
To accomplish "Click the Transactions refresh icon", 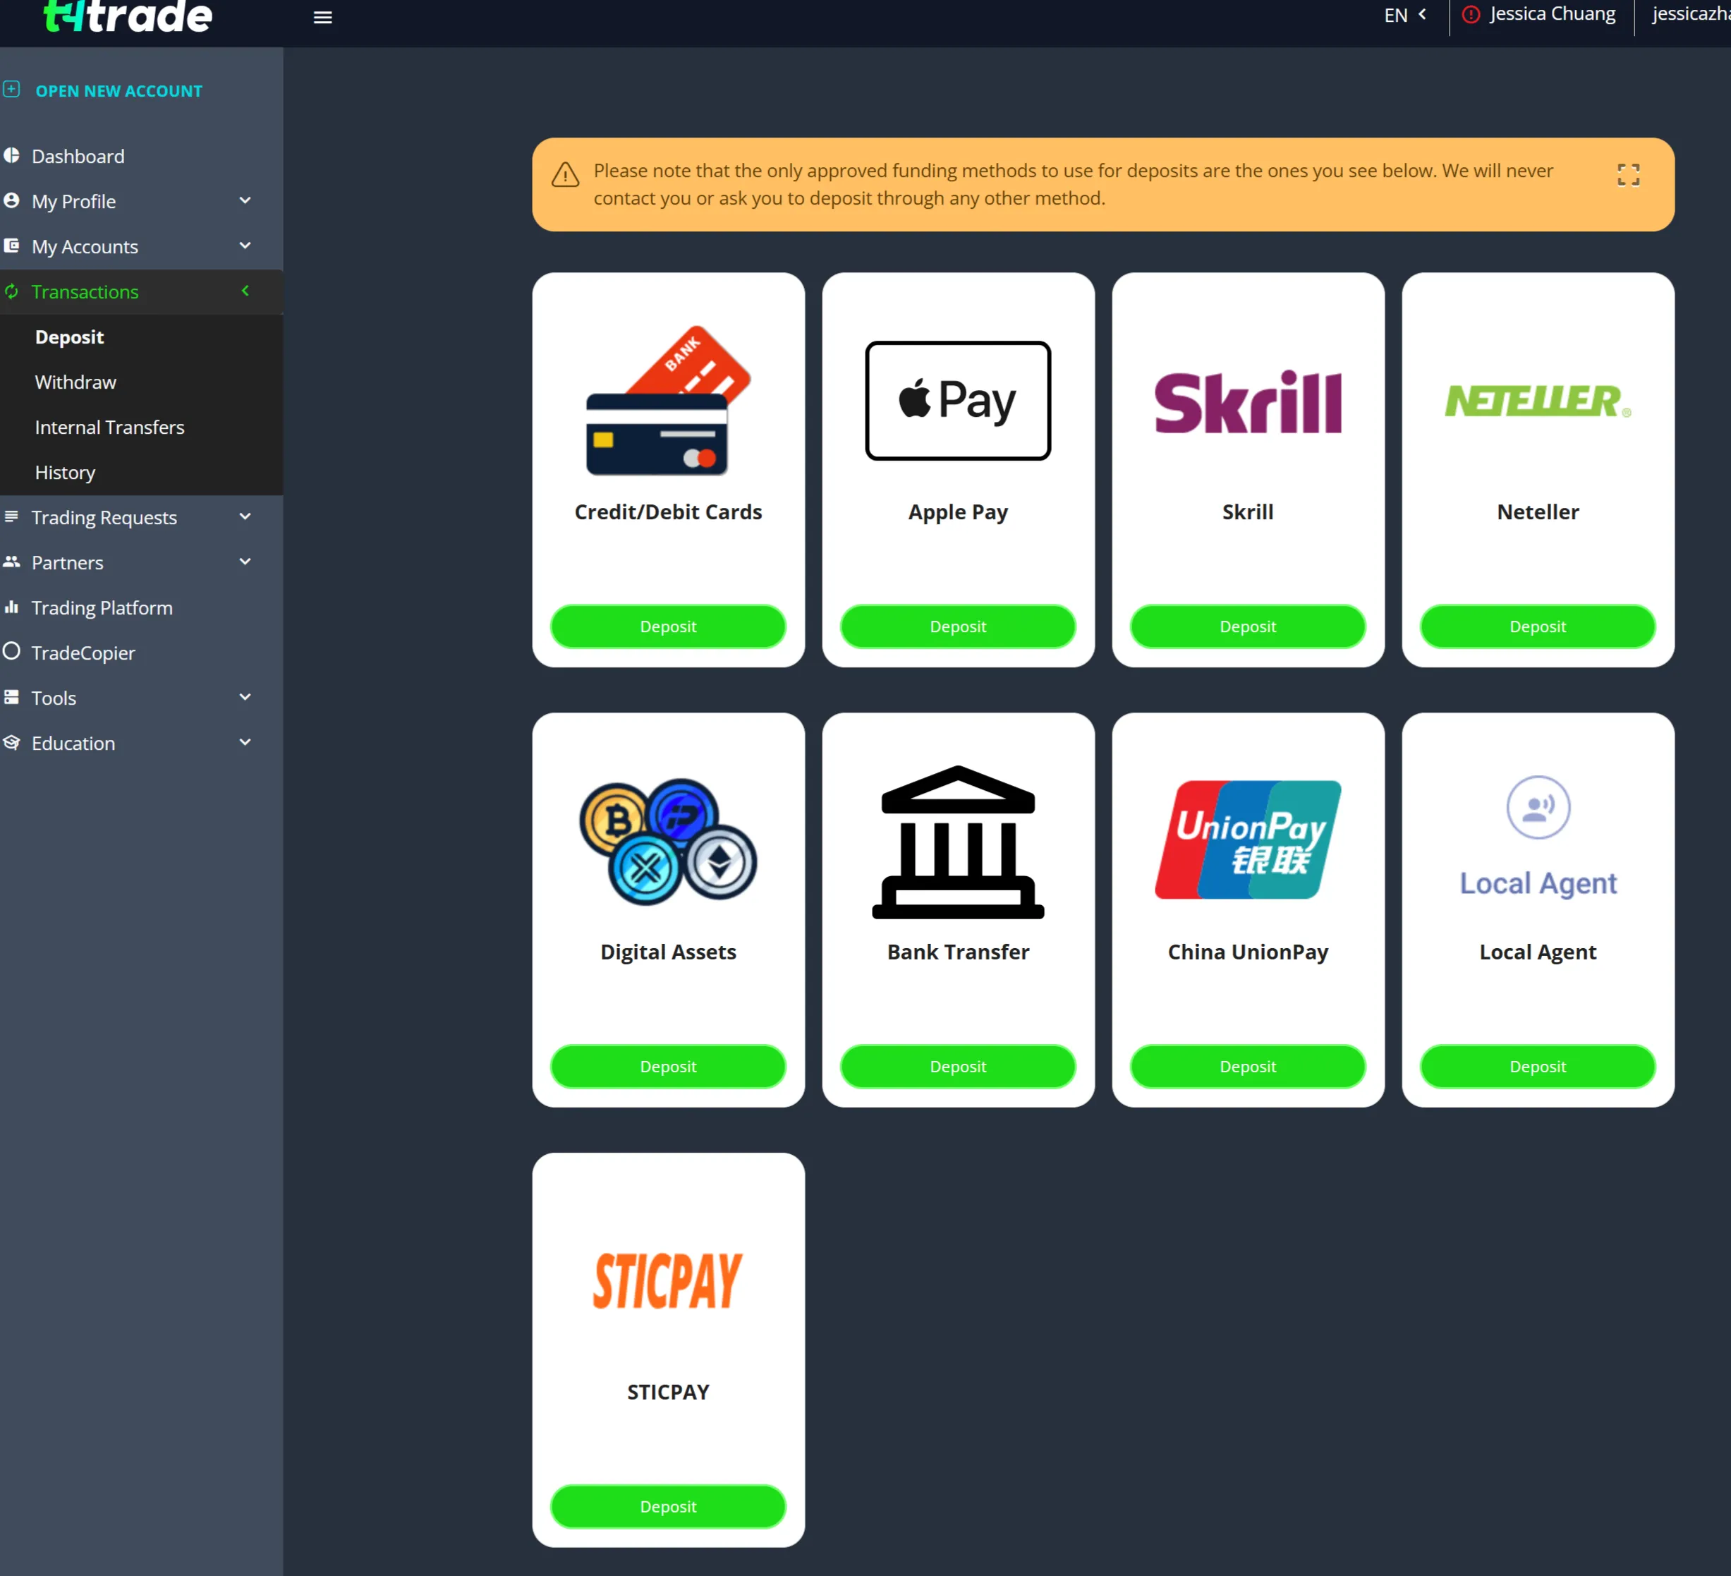I will pyautogui.click(x=11, y=291).
